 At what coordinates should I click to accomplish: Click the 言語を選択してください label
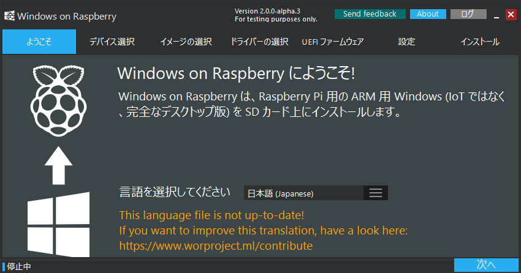pos(175,192)
